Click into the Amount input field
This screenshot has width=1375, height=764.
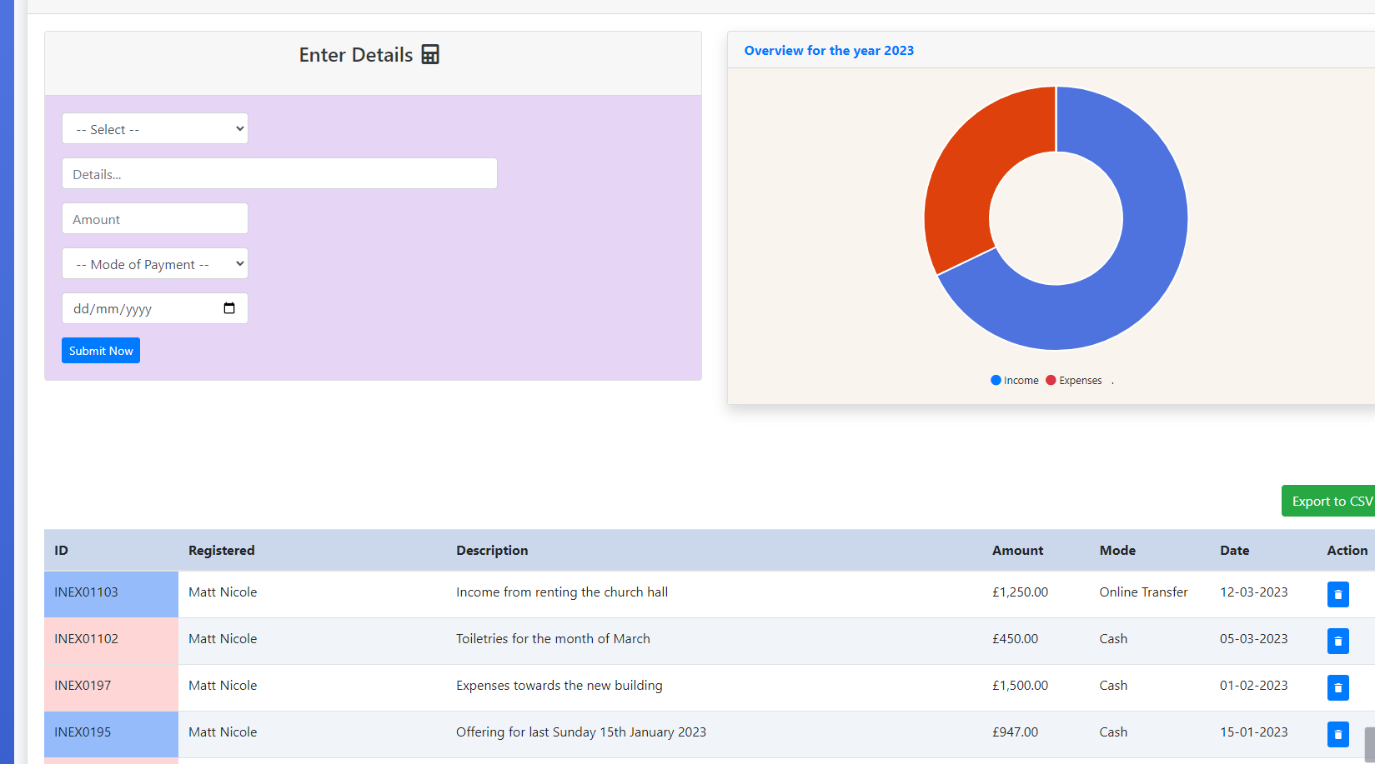[x=155, y=219]
